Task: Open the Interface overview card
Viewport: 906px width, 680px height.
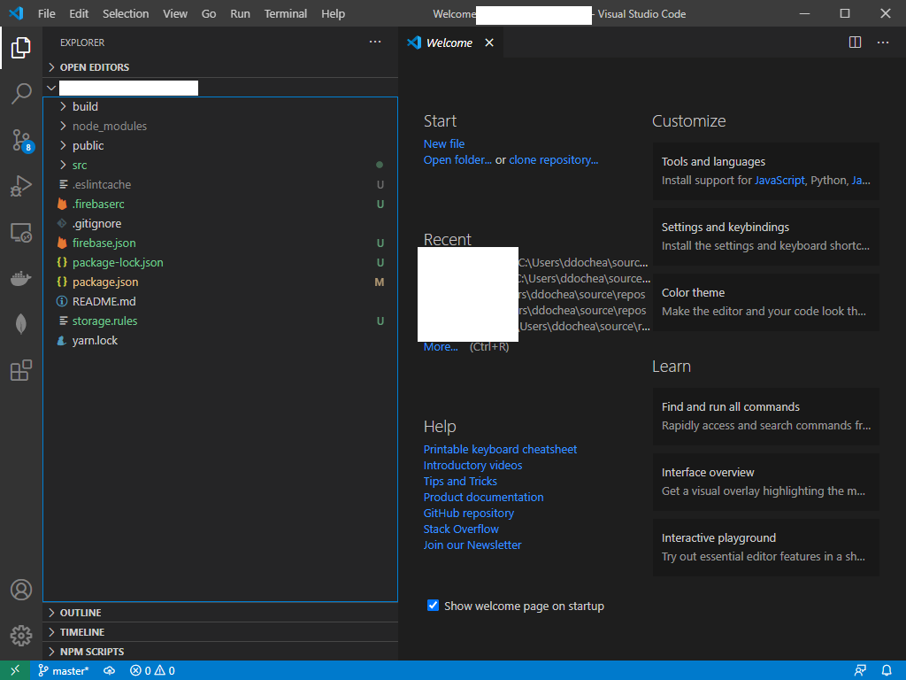Action: [765, 482]
